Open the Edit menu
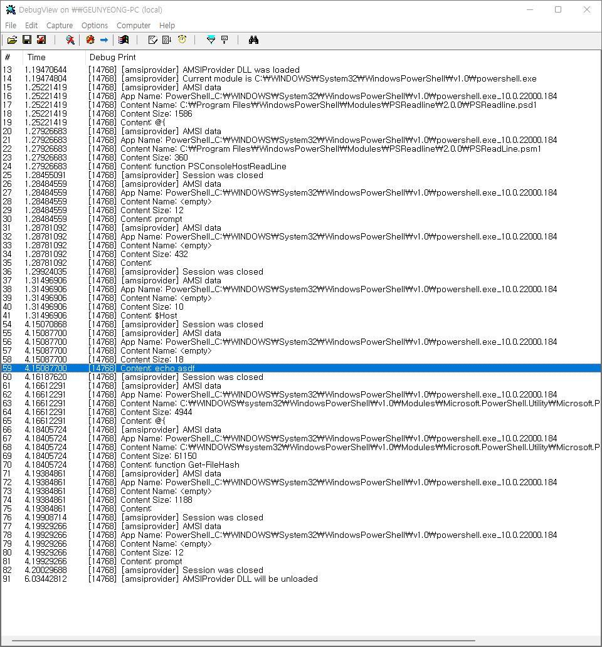Viewport: 602px width, 647px height. tap(31, 26)
